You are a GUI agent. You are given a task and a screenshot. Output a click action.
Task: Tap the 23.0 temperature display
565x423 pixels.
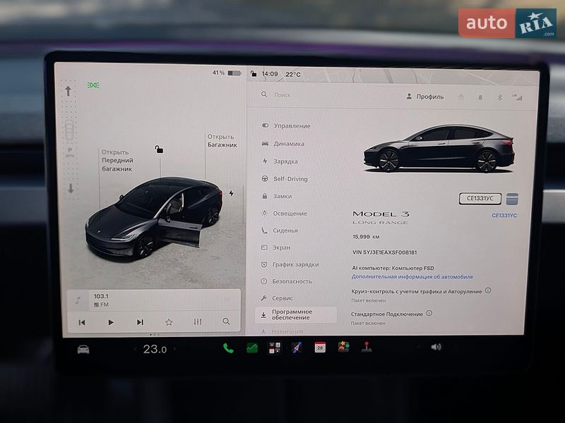[x=155, y=349]
